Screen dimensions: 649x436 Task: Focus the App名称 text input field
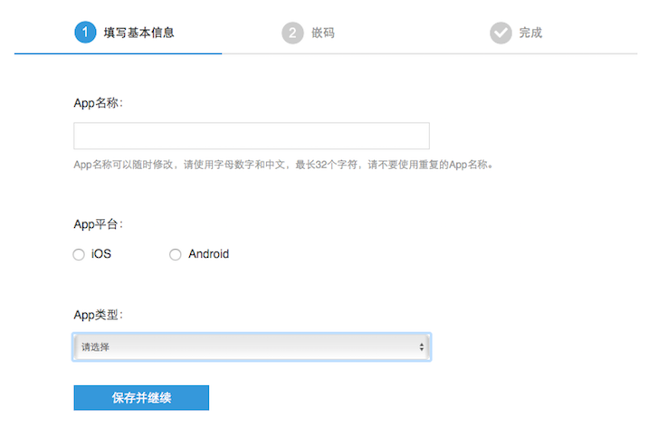251,136
